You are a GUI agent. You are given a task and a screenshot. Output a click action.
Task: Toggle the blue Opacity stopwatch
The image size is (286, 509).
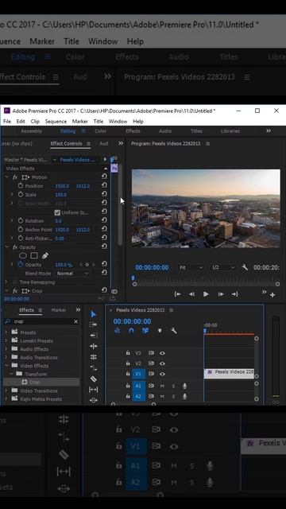21,265
